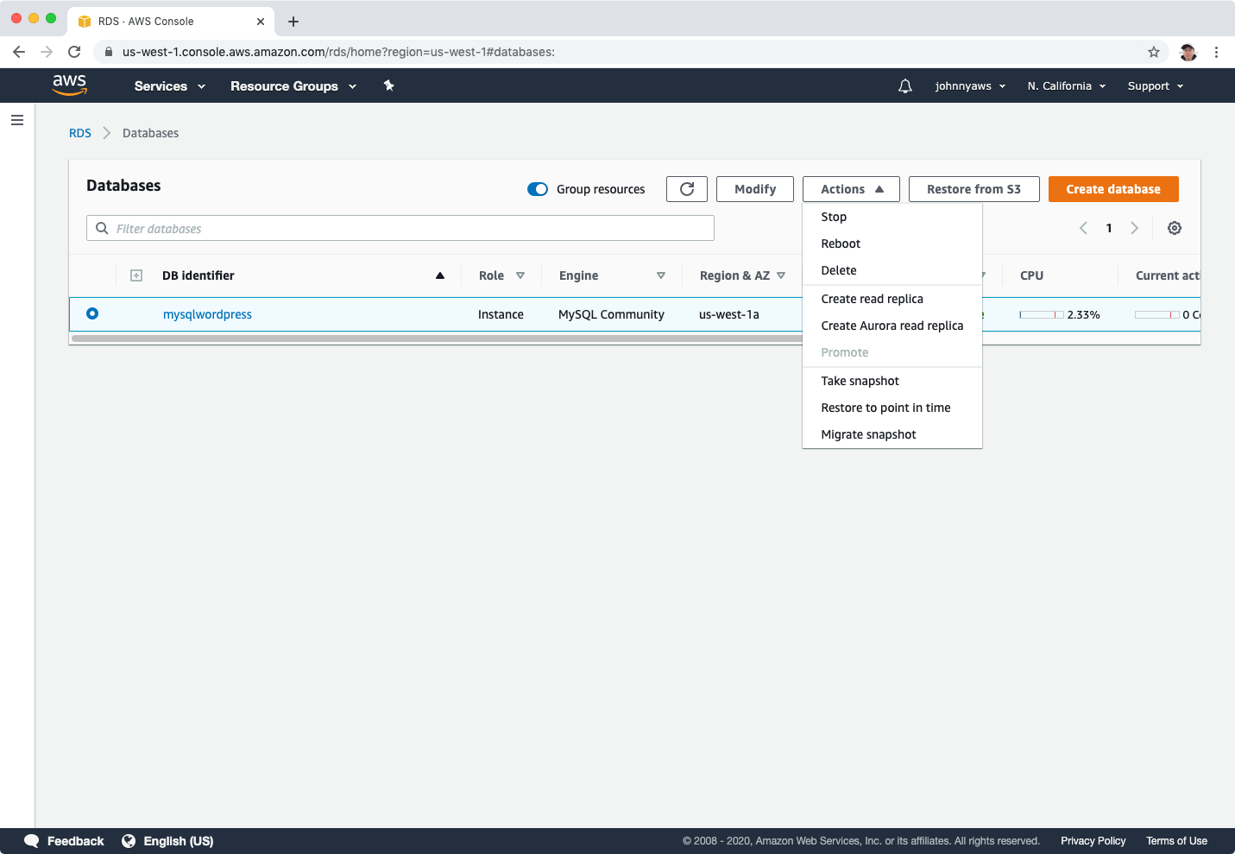The width and height of the screenshot is (1235, 854).
Task: Click browser back arrow
Action: click(x=19, y=52)
